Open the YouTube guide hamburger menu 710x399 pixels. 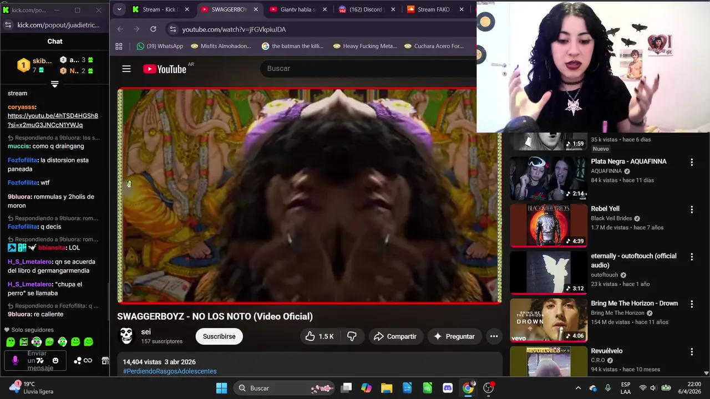click(126, 69)
